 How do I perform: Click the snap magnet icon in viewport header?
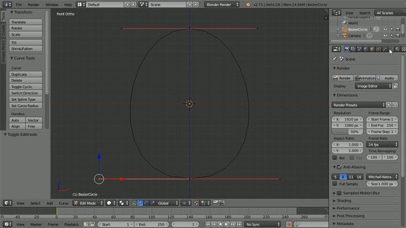point(197,203)
